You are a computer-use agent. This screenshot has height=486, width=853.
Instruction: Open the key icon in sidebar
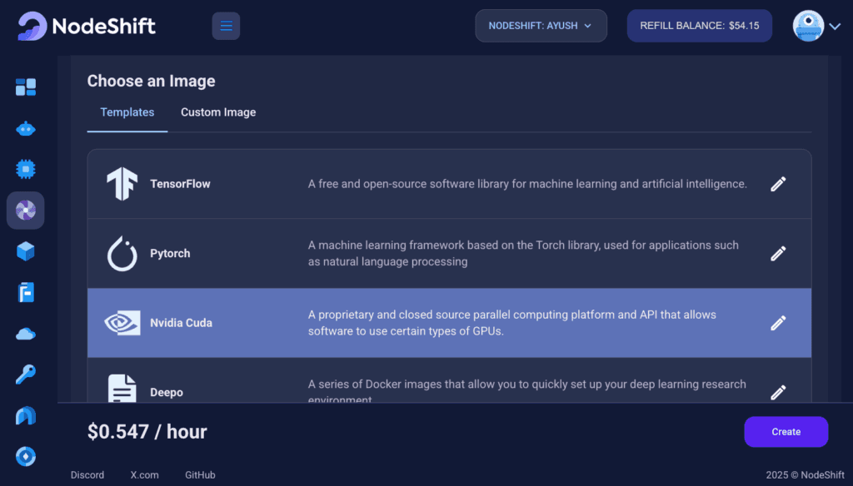click(26, 374)
